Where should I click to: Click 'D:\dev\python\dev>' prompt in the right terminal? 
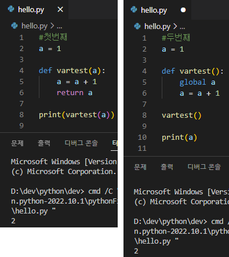point(170,222)
